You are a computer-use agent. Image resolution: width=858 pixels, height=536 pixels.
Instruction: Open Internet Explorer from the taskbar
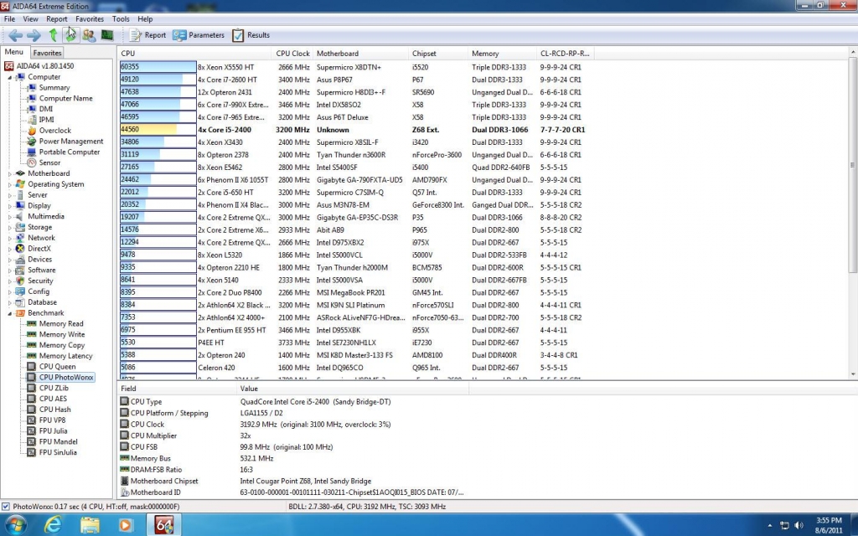53,525
